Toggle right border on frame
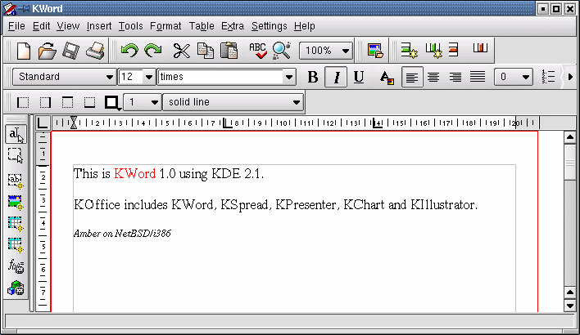 45,103
